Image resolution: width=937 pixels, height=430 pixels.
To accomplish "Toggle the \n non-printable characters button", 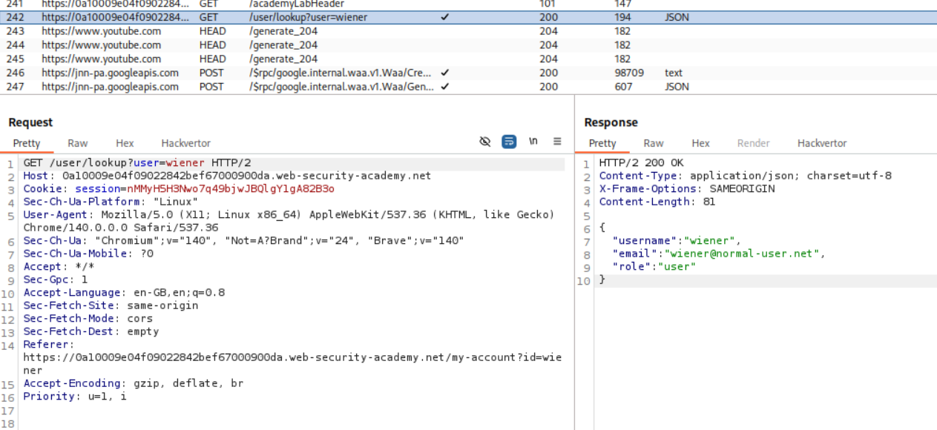I will pos(533,142).
